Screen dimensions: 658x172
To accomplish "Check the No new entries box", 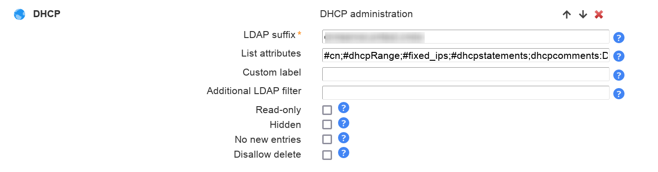I will click(327, 140).
